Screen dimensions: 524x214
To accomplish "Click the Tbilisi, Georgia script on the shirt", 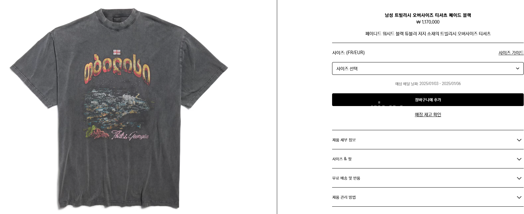I will tap(130, 135).
